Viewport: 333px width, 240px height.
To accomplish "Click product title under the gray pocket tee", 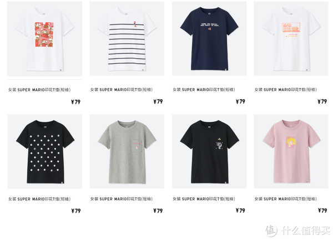I will click(x=122, y=199).
